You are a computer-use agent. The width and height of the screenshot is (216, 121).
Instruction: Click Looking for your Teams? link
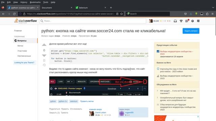(x=24, y=63)
